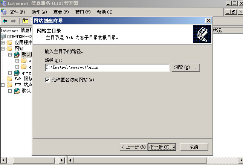The image size is (243, 165).
Task: Expand the 应用程序 tree node
Action: coord(3,43)
